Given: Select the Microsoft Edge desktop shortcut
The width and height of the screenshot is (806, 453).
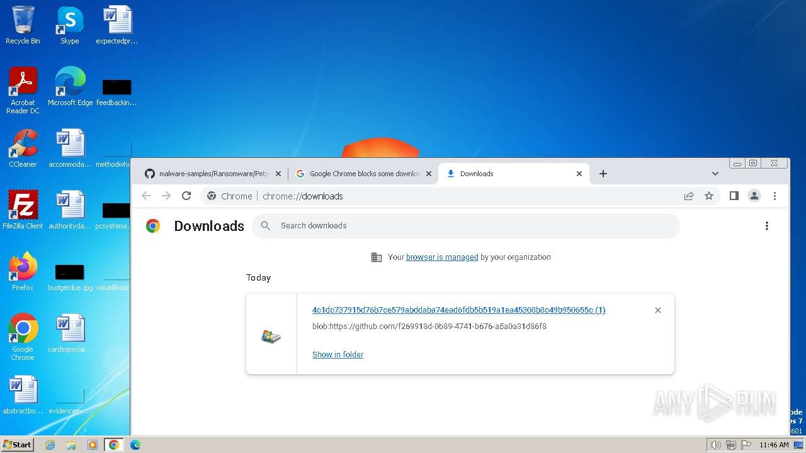Looking at the screenshot, I should click(x=70, y=87).
